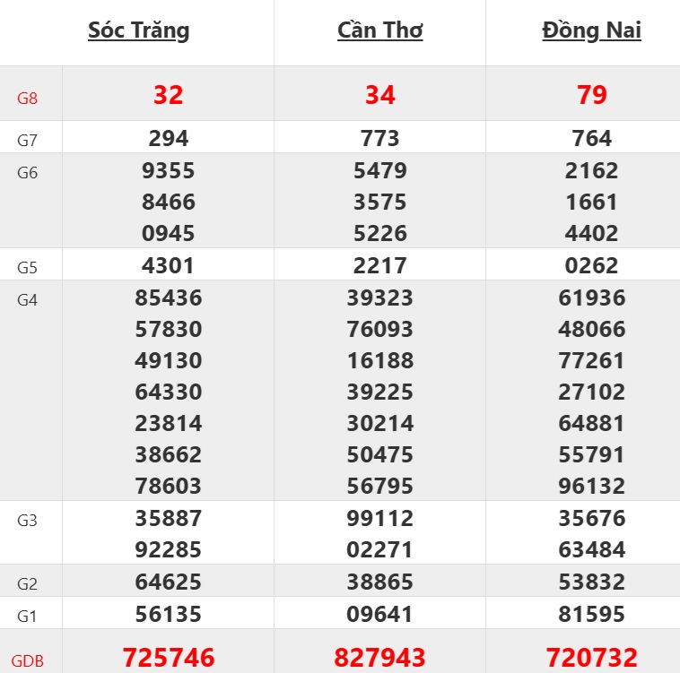This screenshot has height=673, width=680.
Task: Select Cần Thơ special prize number 827943
Action: 380,659
